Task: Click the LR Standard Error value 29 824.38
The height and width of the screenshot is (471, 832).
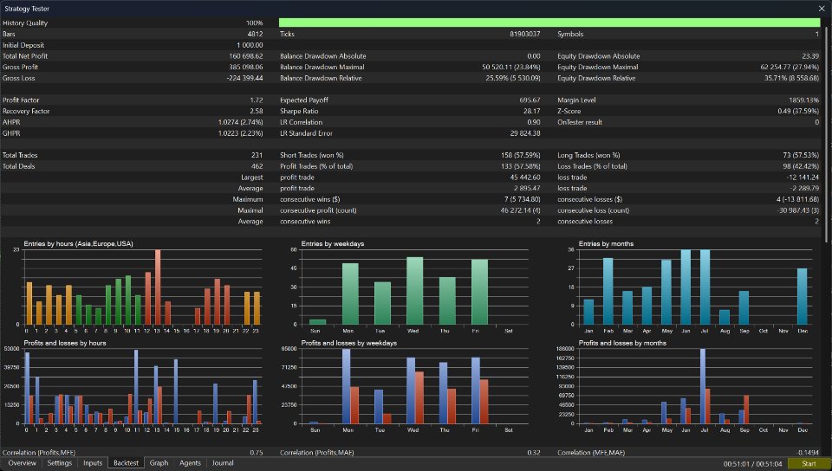Action: click(525, 133)
